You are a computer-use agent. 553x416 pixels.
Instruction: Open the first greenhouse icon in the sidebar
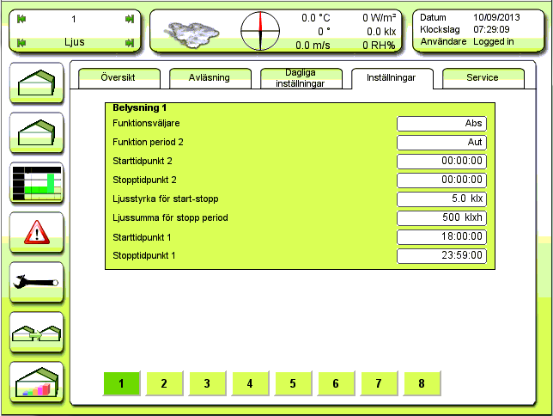(x=37, y=83)
